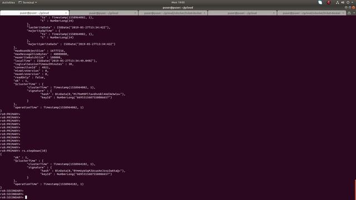Open the Activities overview
The height and width of the screenshot is (200, 356).
pos(8,2)
